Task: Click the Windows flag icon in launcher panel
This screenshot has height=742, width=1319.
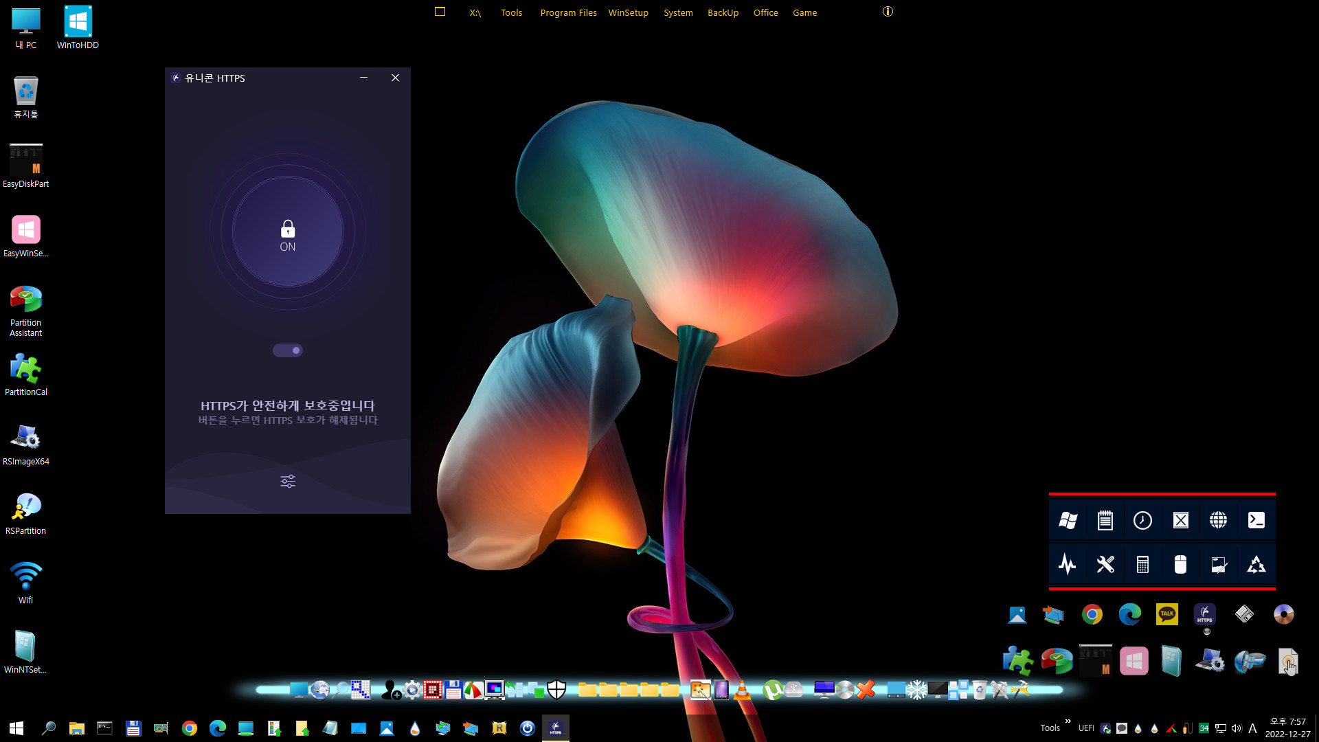Action: (x=1068, y=520)
